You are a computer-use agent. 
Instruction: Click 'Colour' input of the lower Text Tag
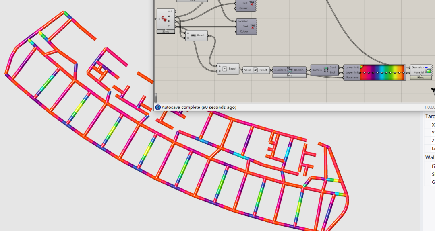click(x=244, y=31)
